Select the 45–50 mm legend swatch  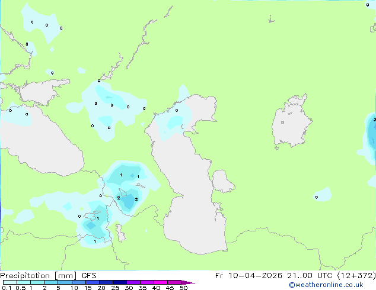pos(174,282)
